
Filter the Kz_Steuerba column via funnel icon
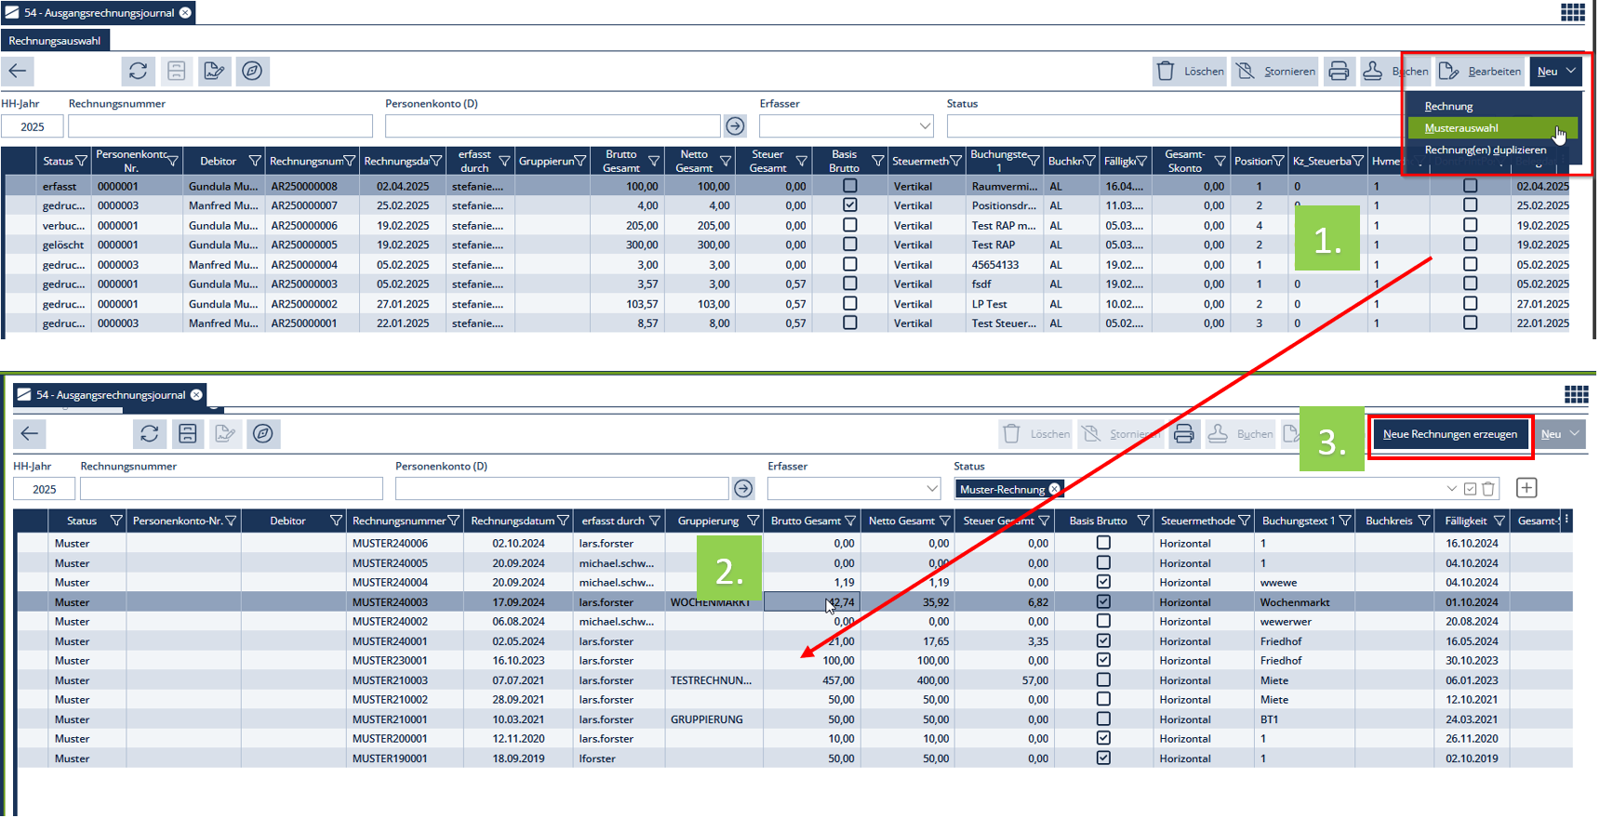pos(1357,161)
